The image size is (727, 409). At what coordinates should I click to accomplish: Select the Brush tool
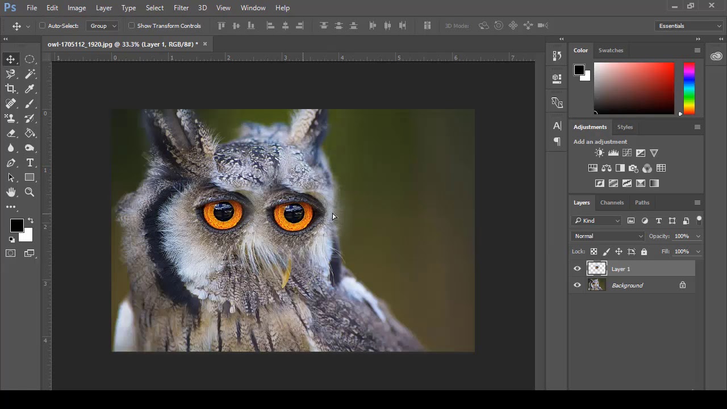click(30, 103)
